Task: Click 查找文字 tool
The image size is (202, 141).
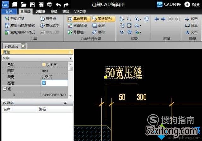Action: pyautogui.click(x=50, y=25)
